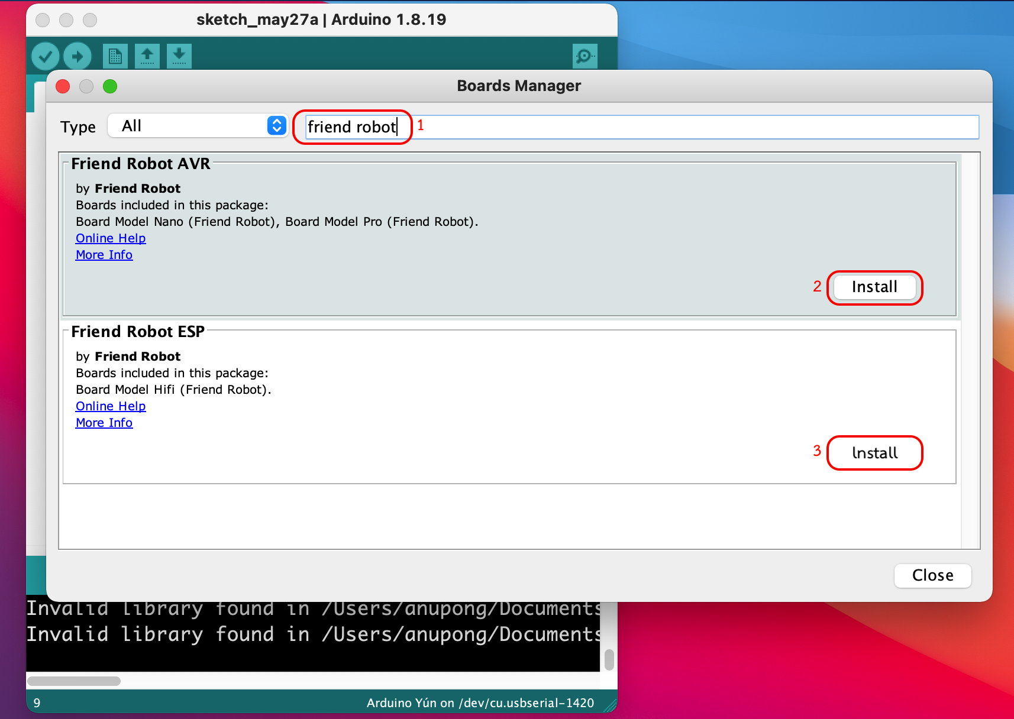Open More Info link for Friend Robot ESP
This screenshot has height=719, width=1014.
(x=104, y=423)
